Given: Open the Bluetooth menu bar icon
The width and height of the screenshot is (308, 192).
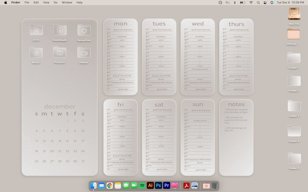Looking at the screenshot, I should [235, 3].
